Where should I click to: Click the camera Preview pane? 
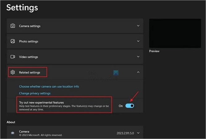click(175, 33)
